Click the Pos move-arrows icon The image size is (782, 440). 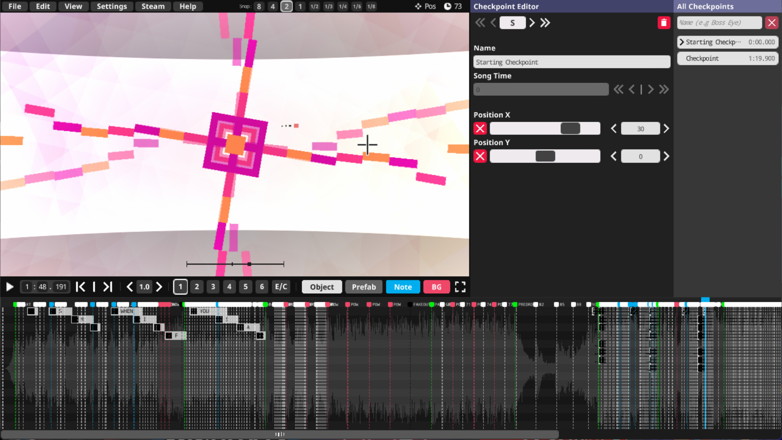click(x=418, y=7)
